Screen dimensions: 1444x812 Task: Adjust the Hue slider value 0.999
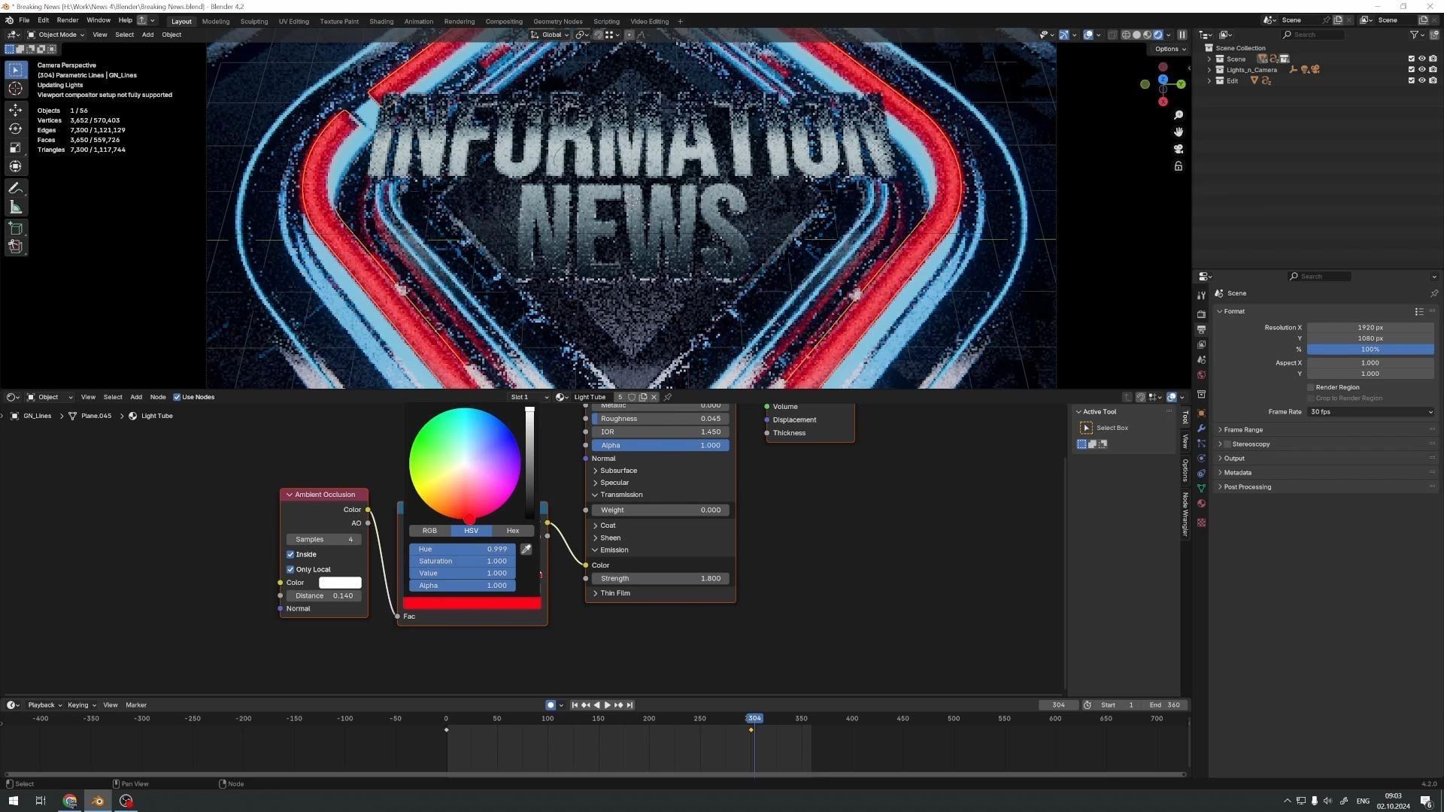click(463, 549)
